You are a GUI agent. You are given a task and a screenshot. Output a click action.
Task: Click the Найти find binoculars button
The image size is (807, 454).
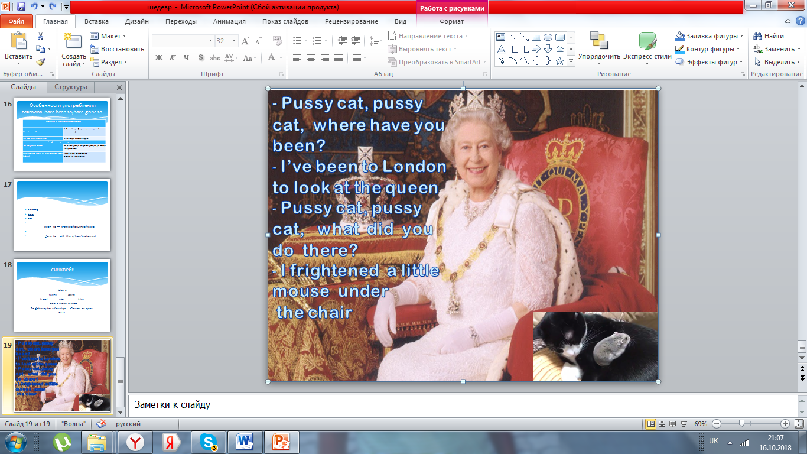[769, 36]
